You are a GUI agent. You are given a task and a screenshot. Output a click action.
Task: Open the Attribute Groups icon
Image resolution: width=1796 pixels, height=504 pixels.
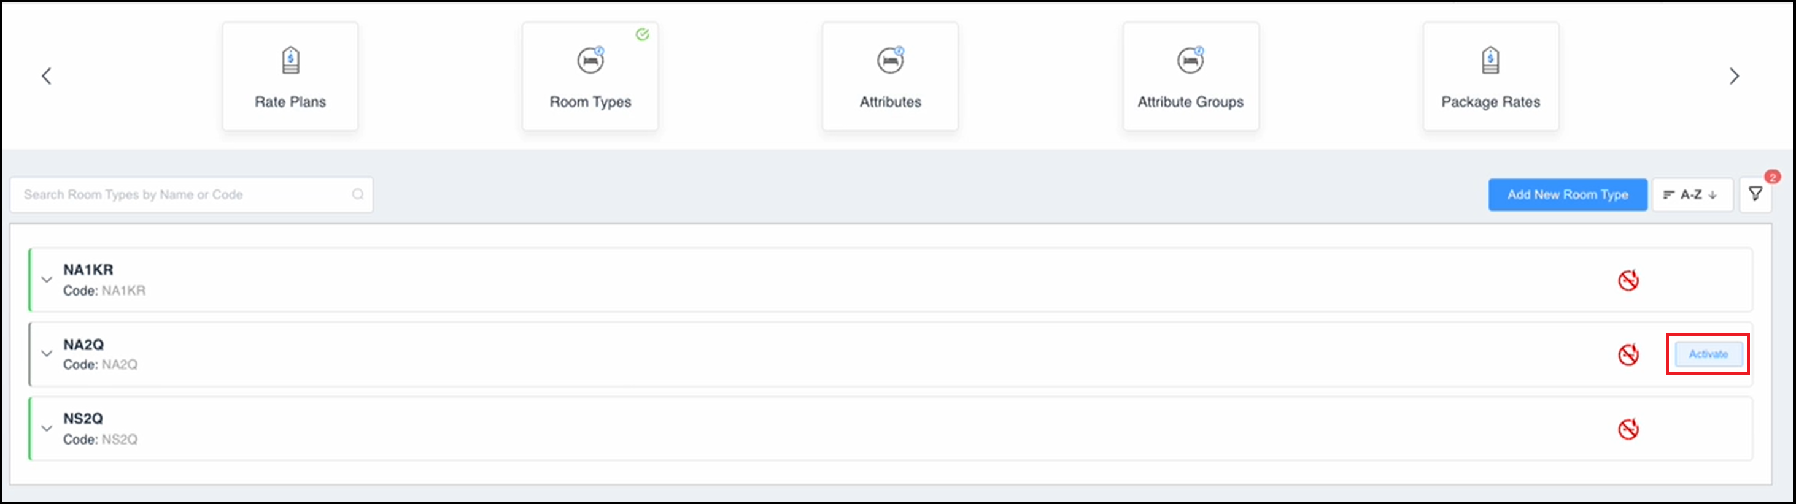coord(1190,61)
